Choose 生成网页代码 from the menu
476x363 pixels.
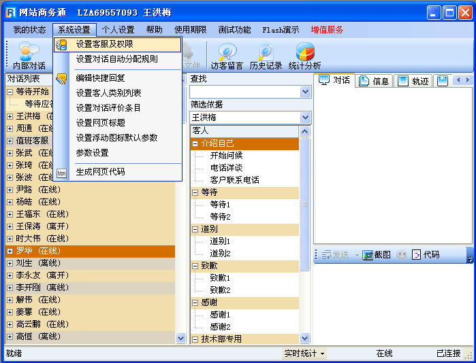[x=100, y=172]
